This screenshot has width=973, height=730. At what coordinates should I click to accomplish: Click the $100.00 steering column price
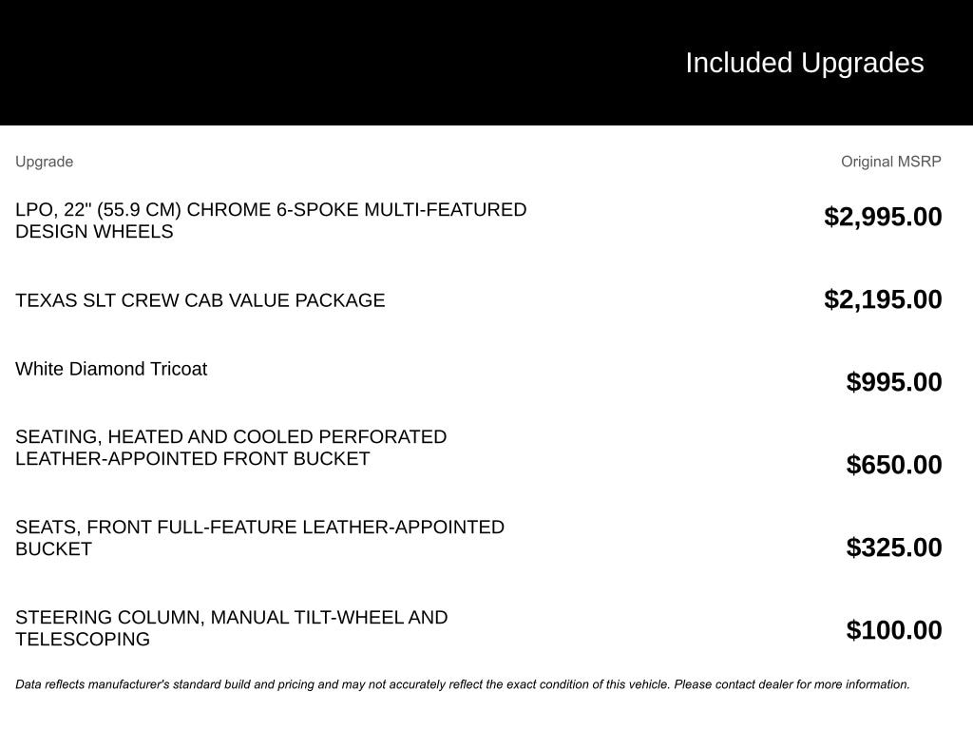tap(894, 630)
